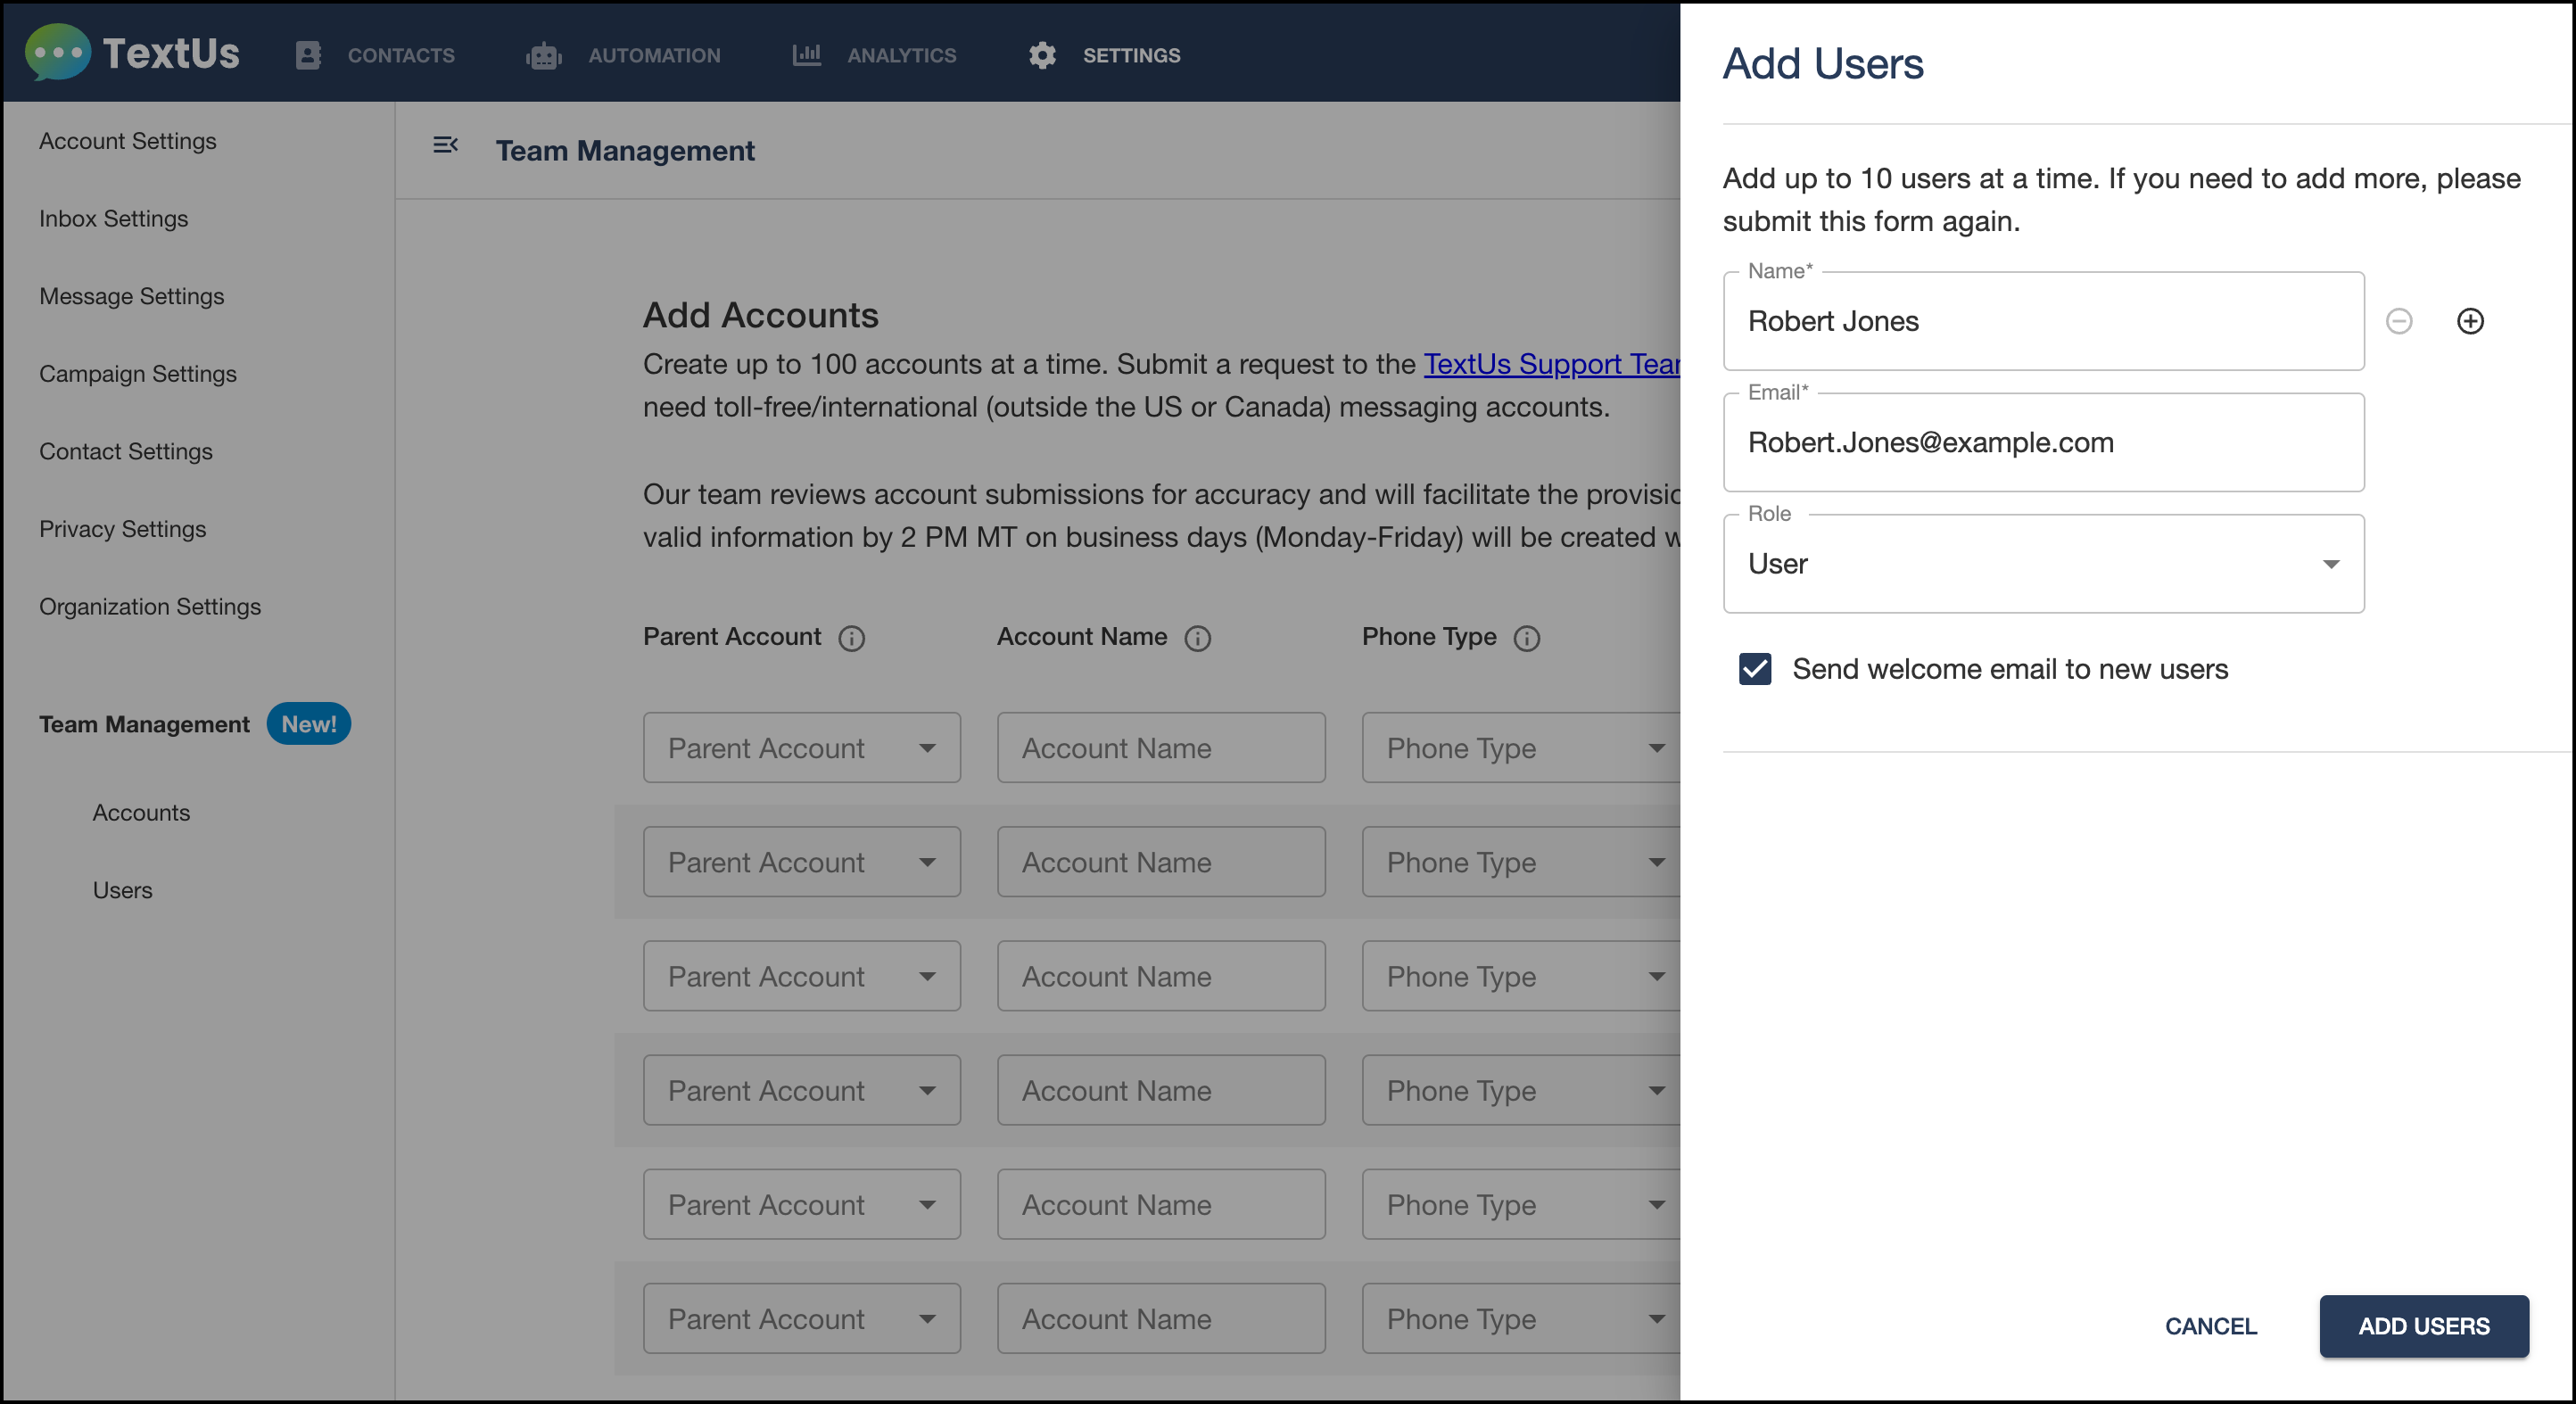Open the TextUs Support Team link

tap(1550, 364)
